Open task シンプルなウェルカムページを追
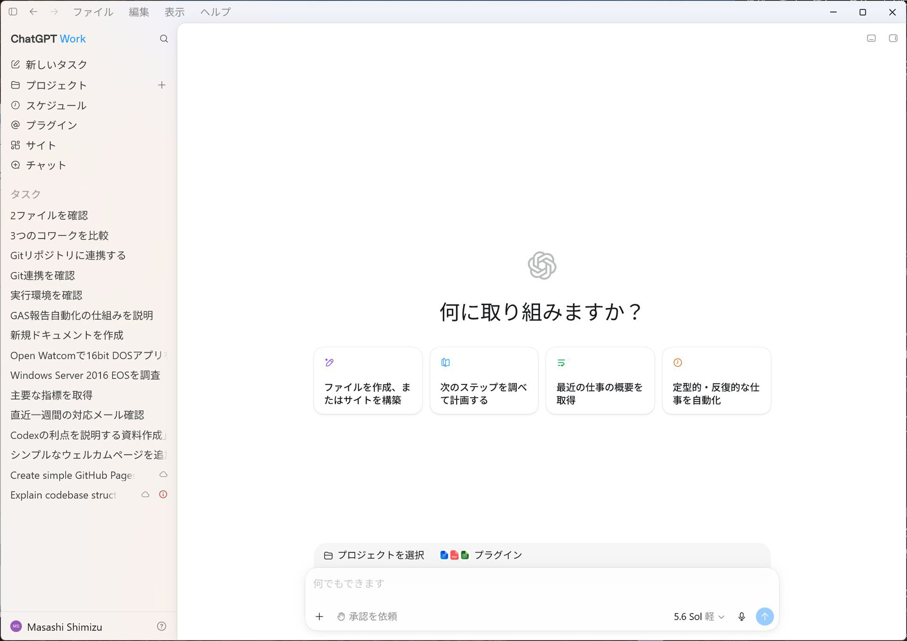Image resolution: width=907 pixels, height=641 pixels. pyautogui.click(x=88, y=455)
